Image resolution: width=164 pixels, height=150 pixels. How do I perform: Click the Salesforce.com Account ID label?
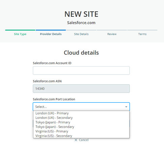point(52,63)
